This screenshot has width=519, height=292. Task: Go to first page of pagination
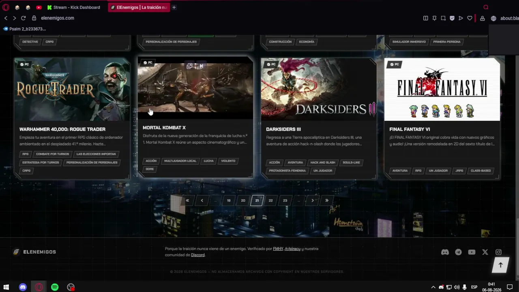tap(187, 200)
